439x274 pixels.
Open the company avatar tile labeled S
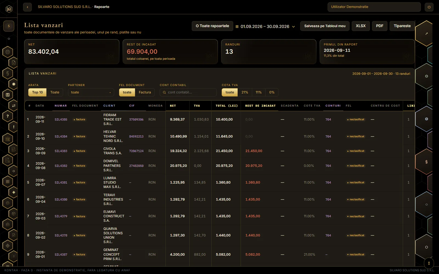pos(9,26)
